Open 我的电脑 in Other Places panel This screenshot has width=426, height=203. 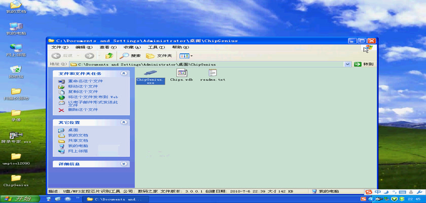[78, 146]
